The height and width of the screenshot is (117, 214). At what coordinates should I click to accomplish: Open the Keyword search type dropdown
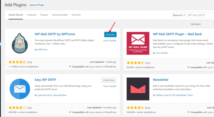click(179, 15)
